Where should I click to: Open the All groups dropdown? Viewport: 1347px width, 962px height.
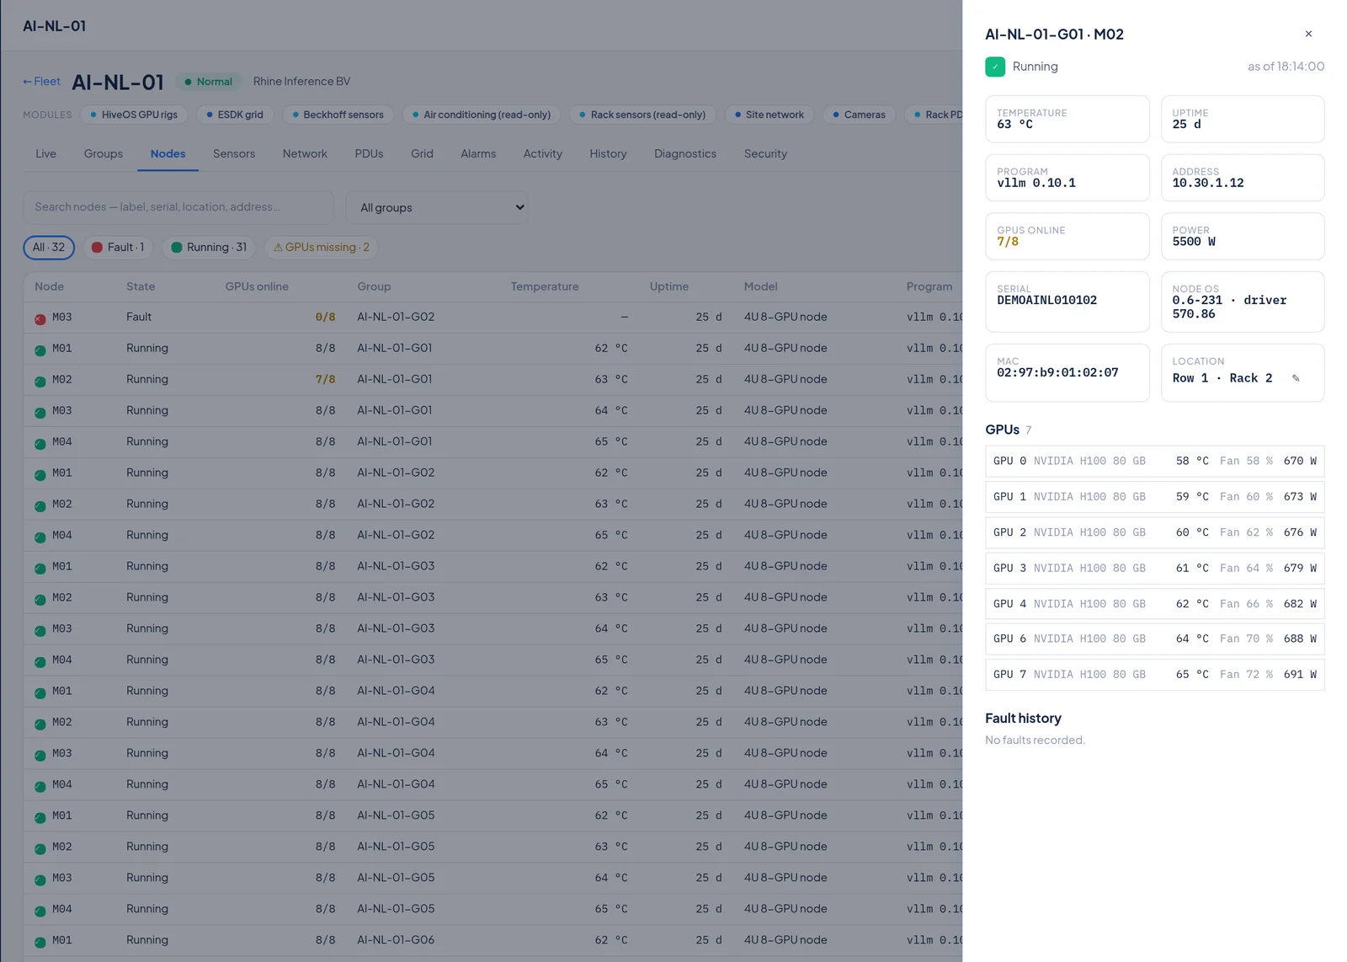pos(438,207)
